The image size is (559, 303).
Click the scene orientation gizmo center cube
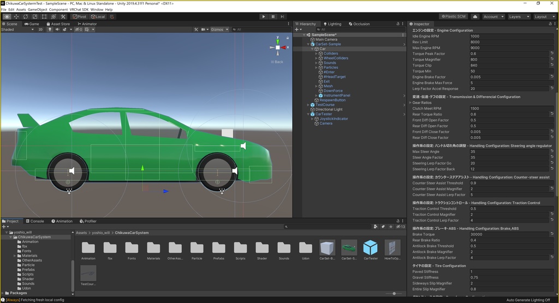tap(278, 47)
